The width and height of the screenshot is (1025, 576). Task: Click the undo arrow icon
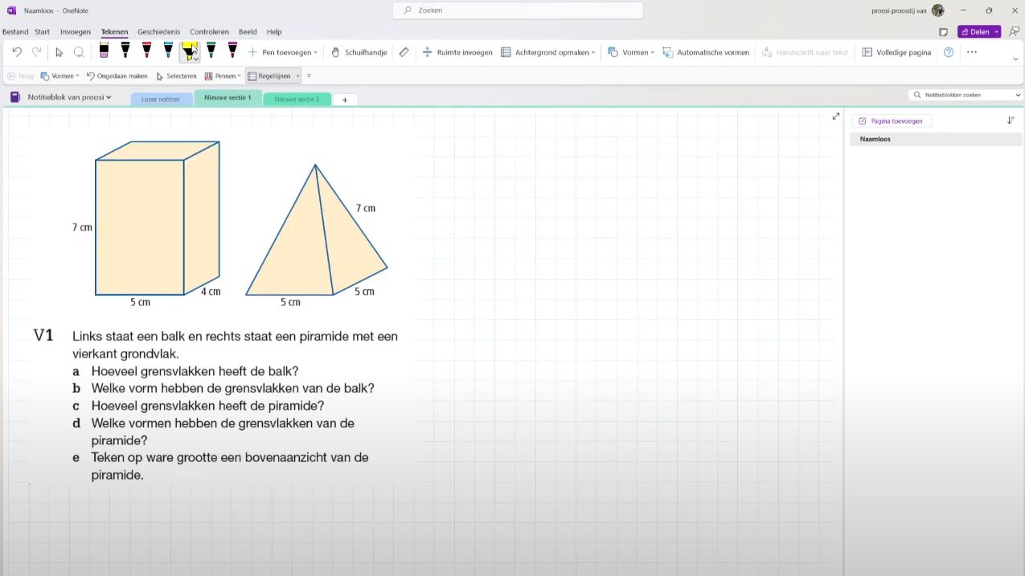[17, 51]
